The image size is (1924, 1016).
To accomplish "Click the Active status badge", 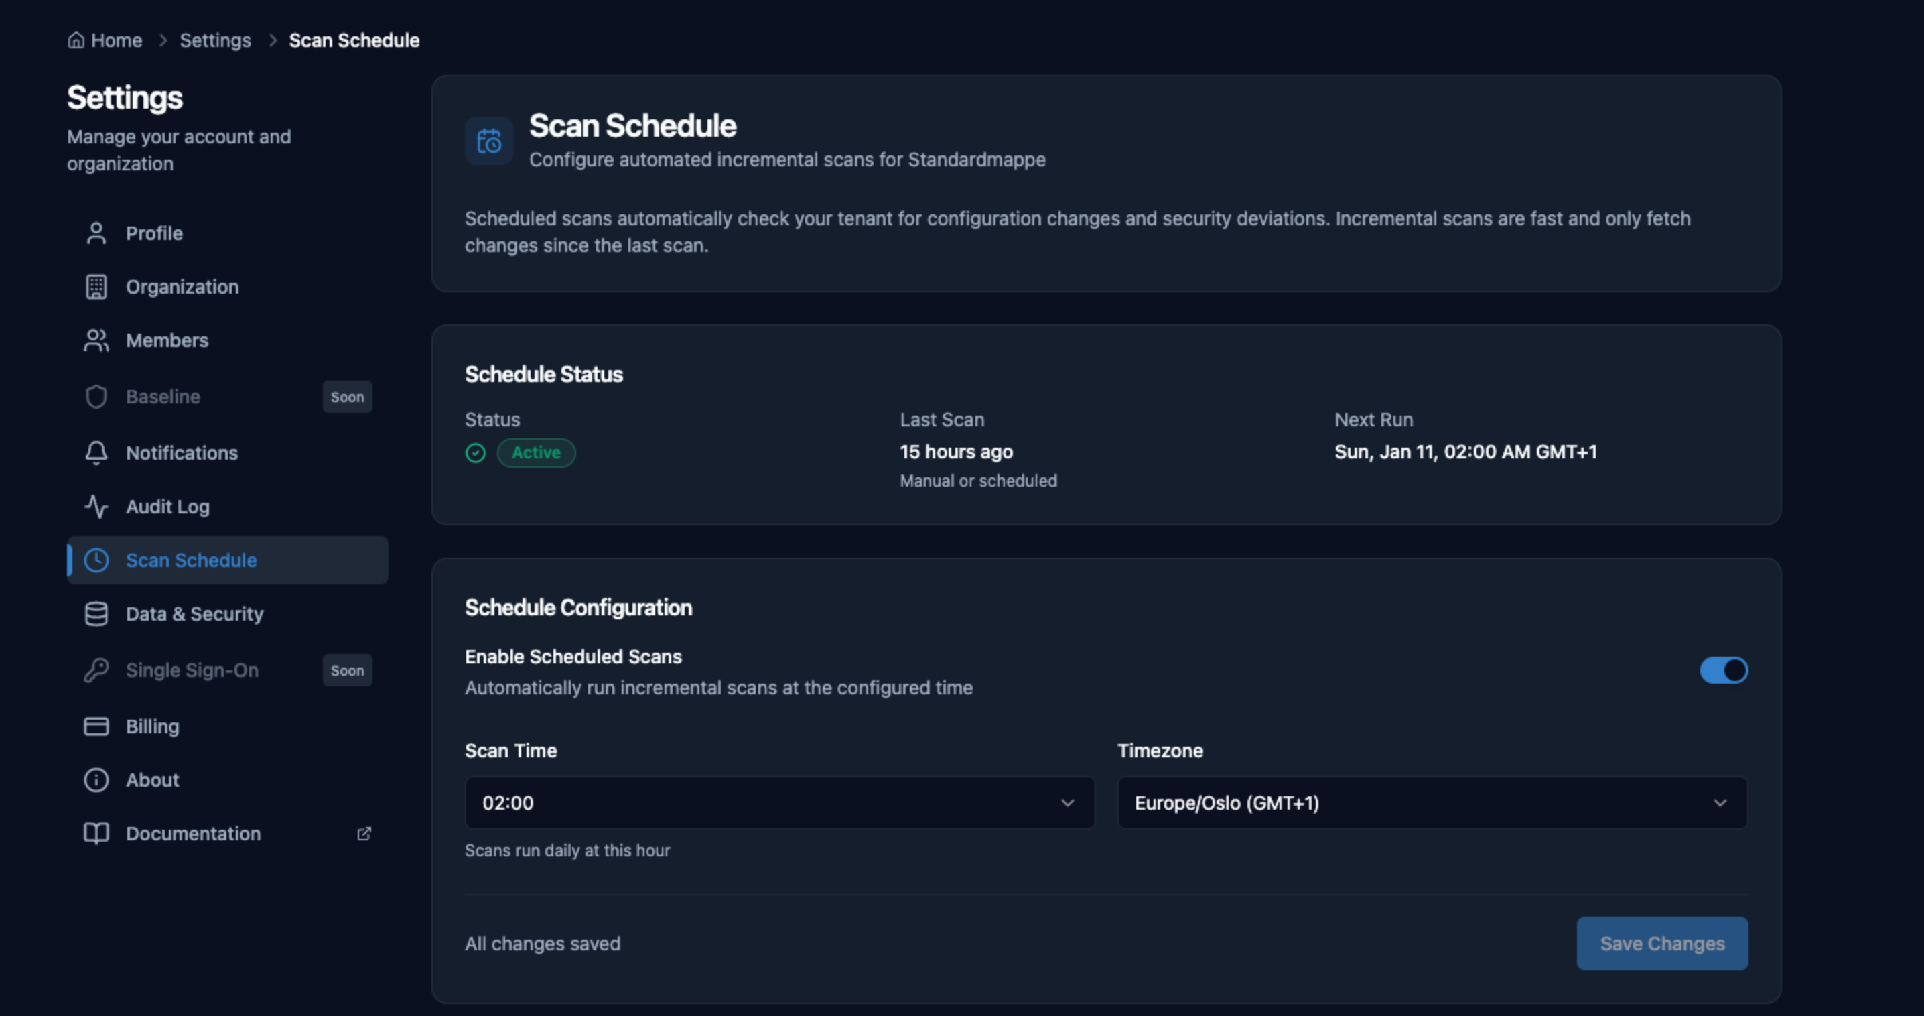I will [x=537, y=453].
